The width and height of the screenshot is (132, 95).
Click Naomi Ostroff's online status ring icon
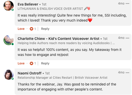click(13, 79)
